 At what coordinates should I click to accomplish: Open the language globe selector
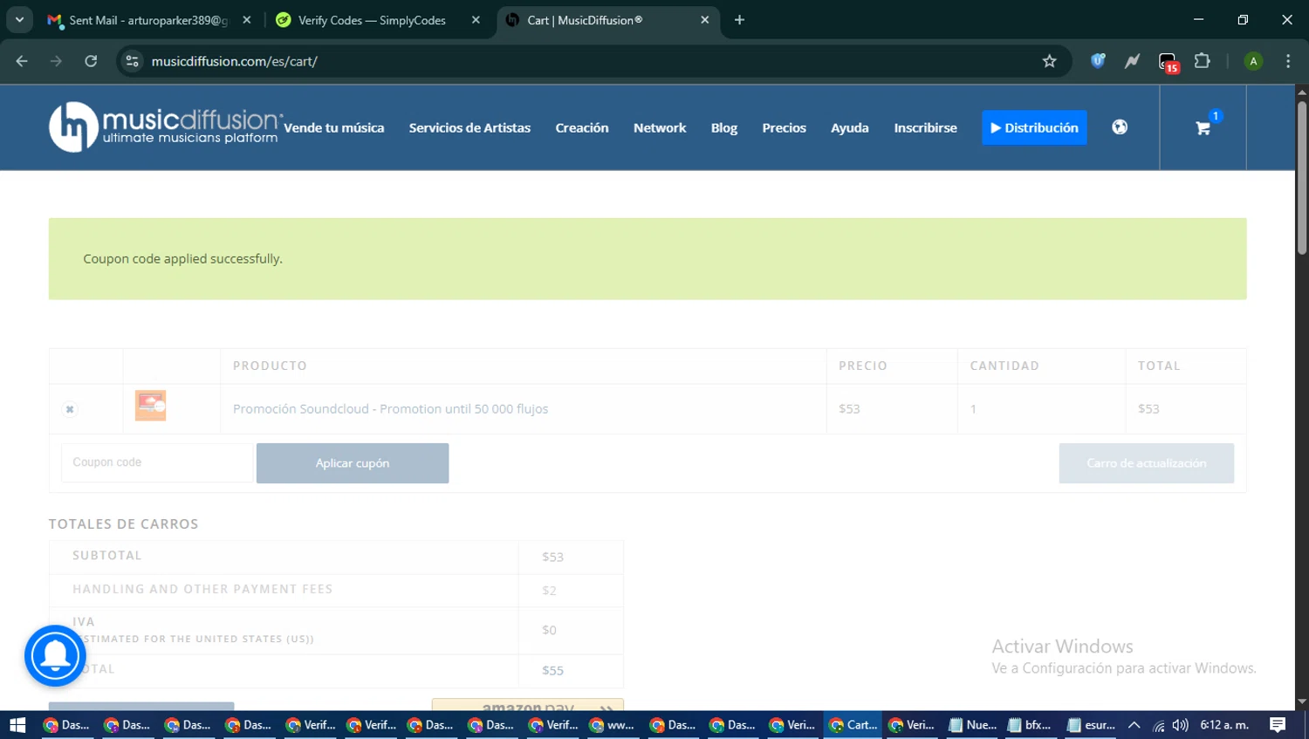click(1120, 127)
